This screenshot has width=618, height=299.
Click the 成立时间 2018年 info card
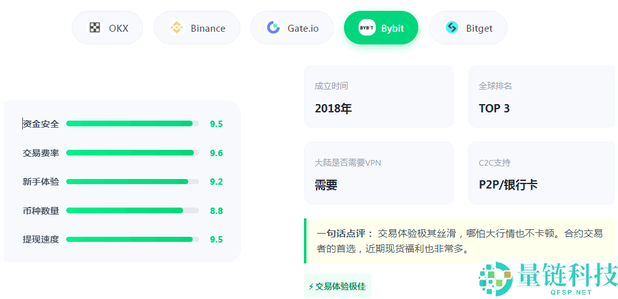coord(379,96)
